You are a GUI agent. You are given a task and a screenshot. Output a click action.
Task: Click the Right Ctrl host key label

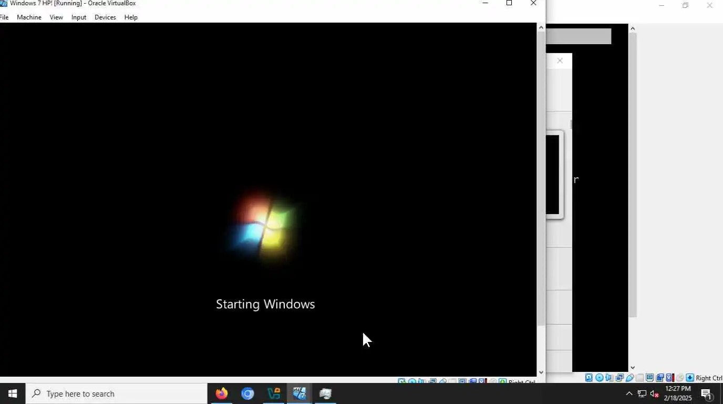709,378
